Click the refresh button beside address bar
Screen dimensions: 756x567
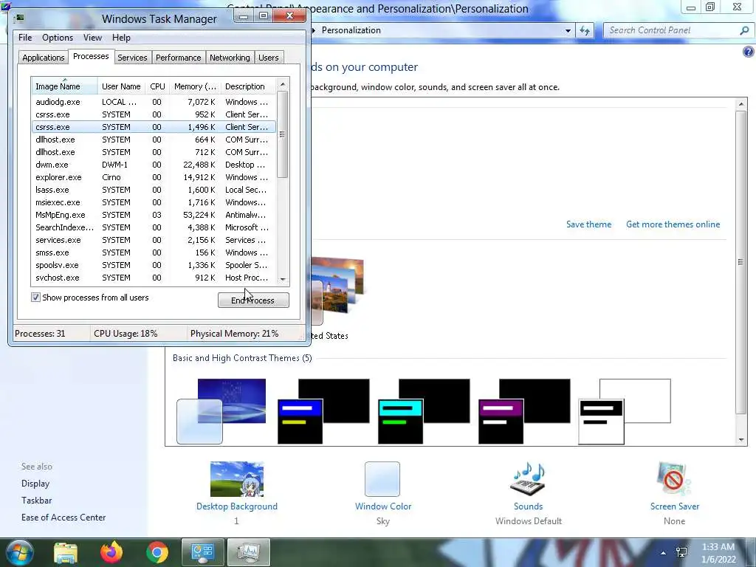tap(585, 30)
